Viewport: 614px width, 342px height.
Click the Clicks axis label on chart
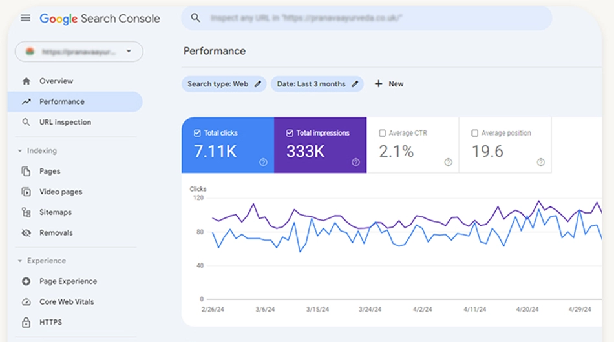(198, 189)
